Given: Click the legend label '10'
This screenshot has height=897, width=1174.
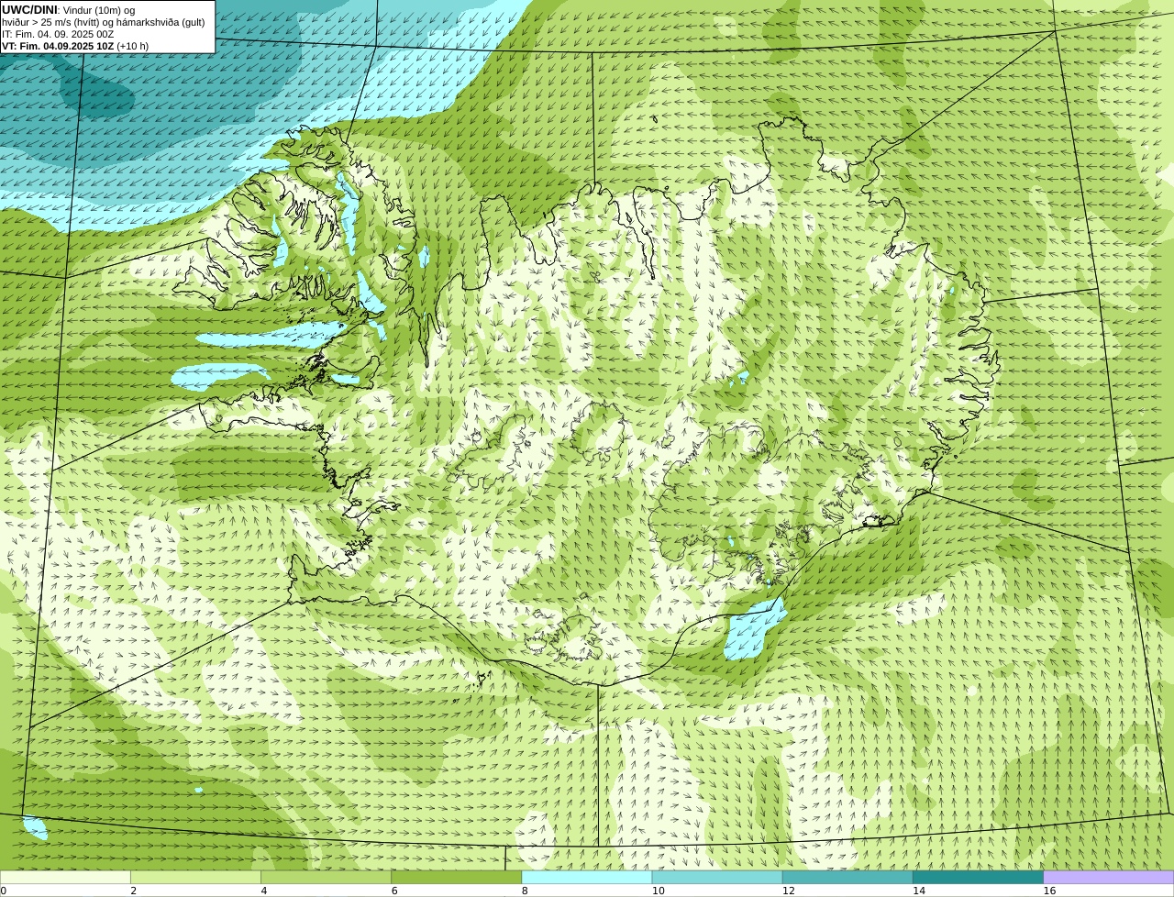Looking at the screenshot, I should point(659,891).
